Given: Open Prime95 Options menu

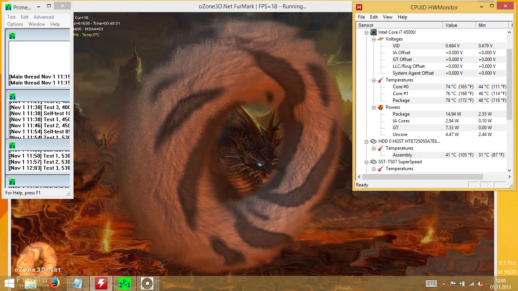Looking at the screenshot, I should click(15, 24).
